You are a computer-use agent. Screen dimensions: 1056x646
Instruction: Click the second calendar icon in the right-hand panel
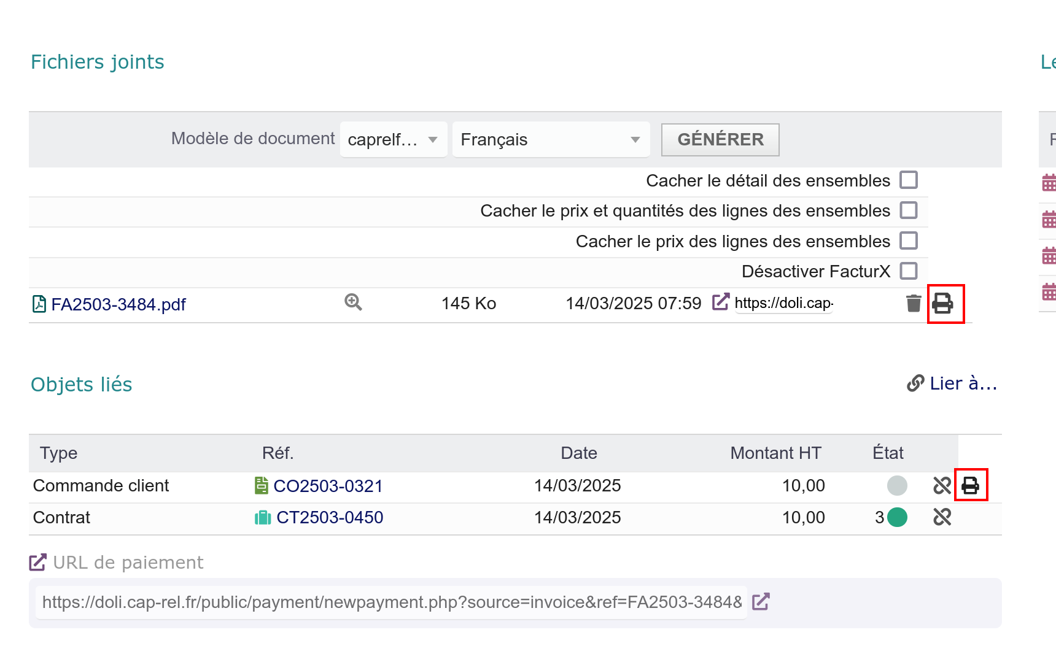pyautogui.click(x=1049, y=219)
